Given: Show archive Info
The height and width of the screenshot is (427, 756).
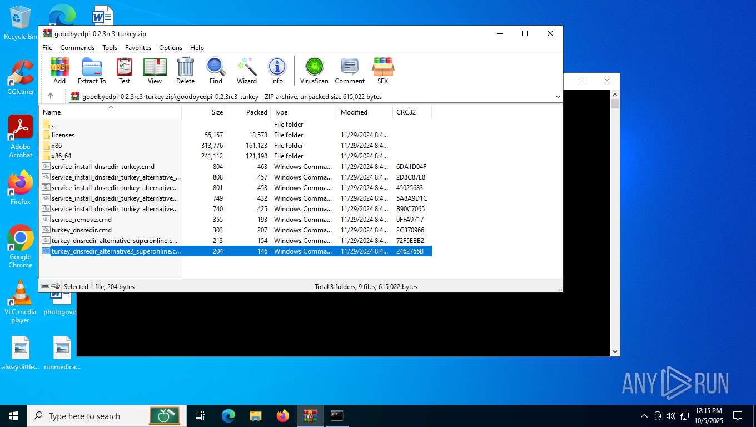Looking at the screenshot, I should 277,71.
